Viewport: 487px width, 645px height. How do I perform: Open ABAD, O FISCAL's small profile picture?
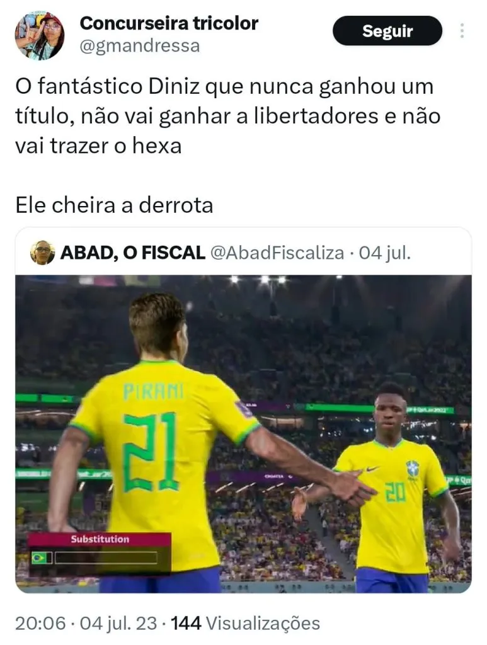point(42,253)
